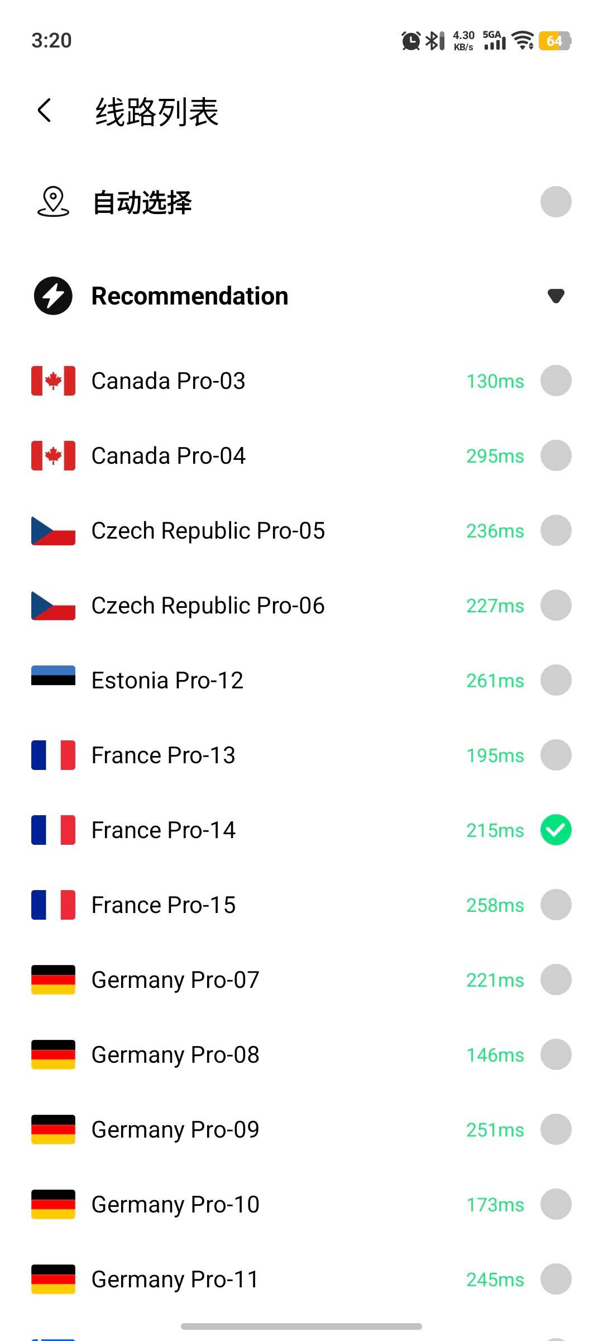The height and width of the screenshot is (1341, 603).
Task: Tap the 251ms latency for Germany Pro-09
Action: 495,1130
